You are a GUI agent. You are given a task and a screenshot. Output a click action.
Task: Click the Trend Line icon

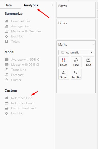point(7,70)
